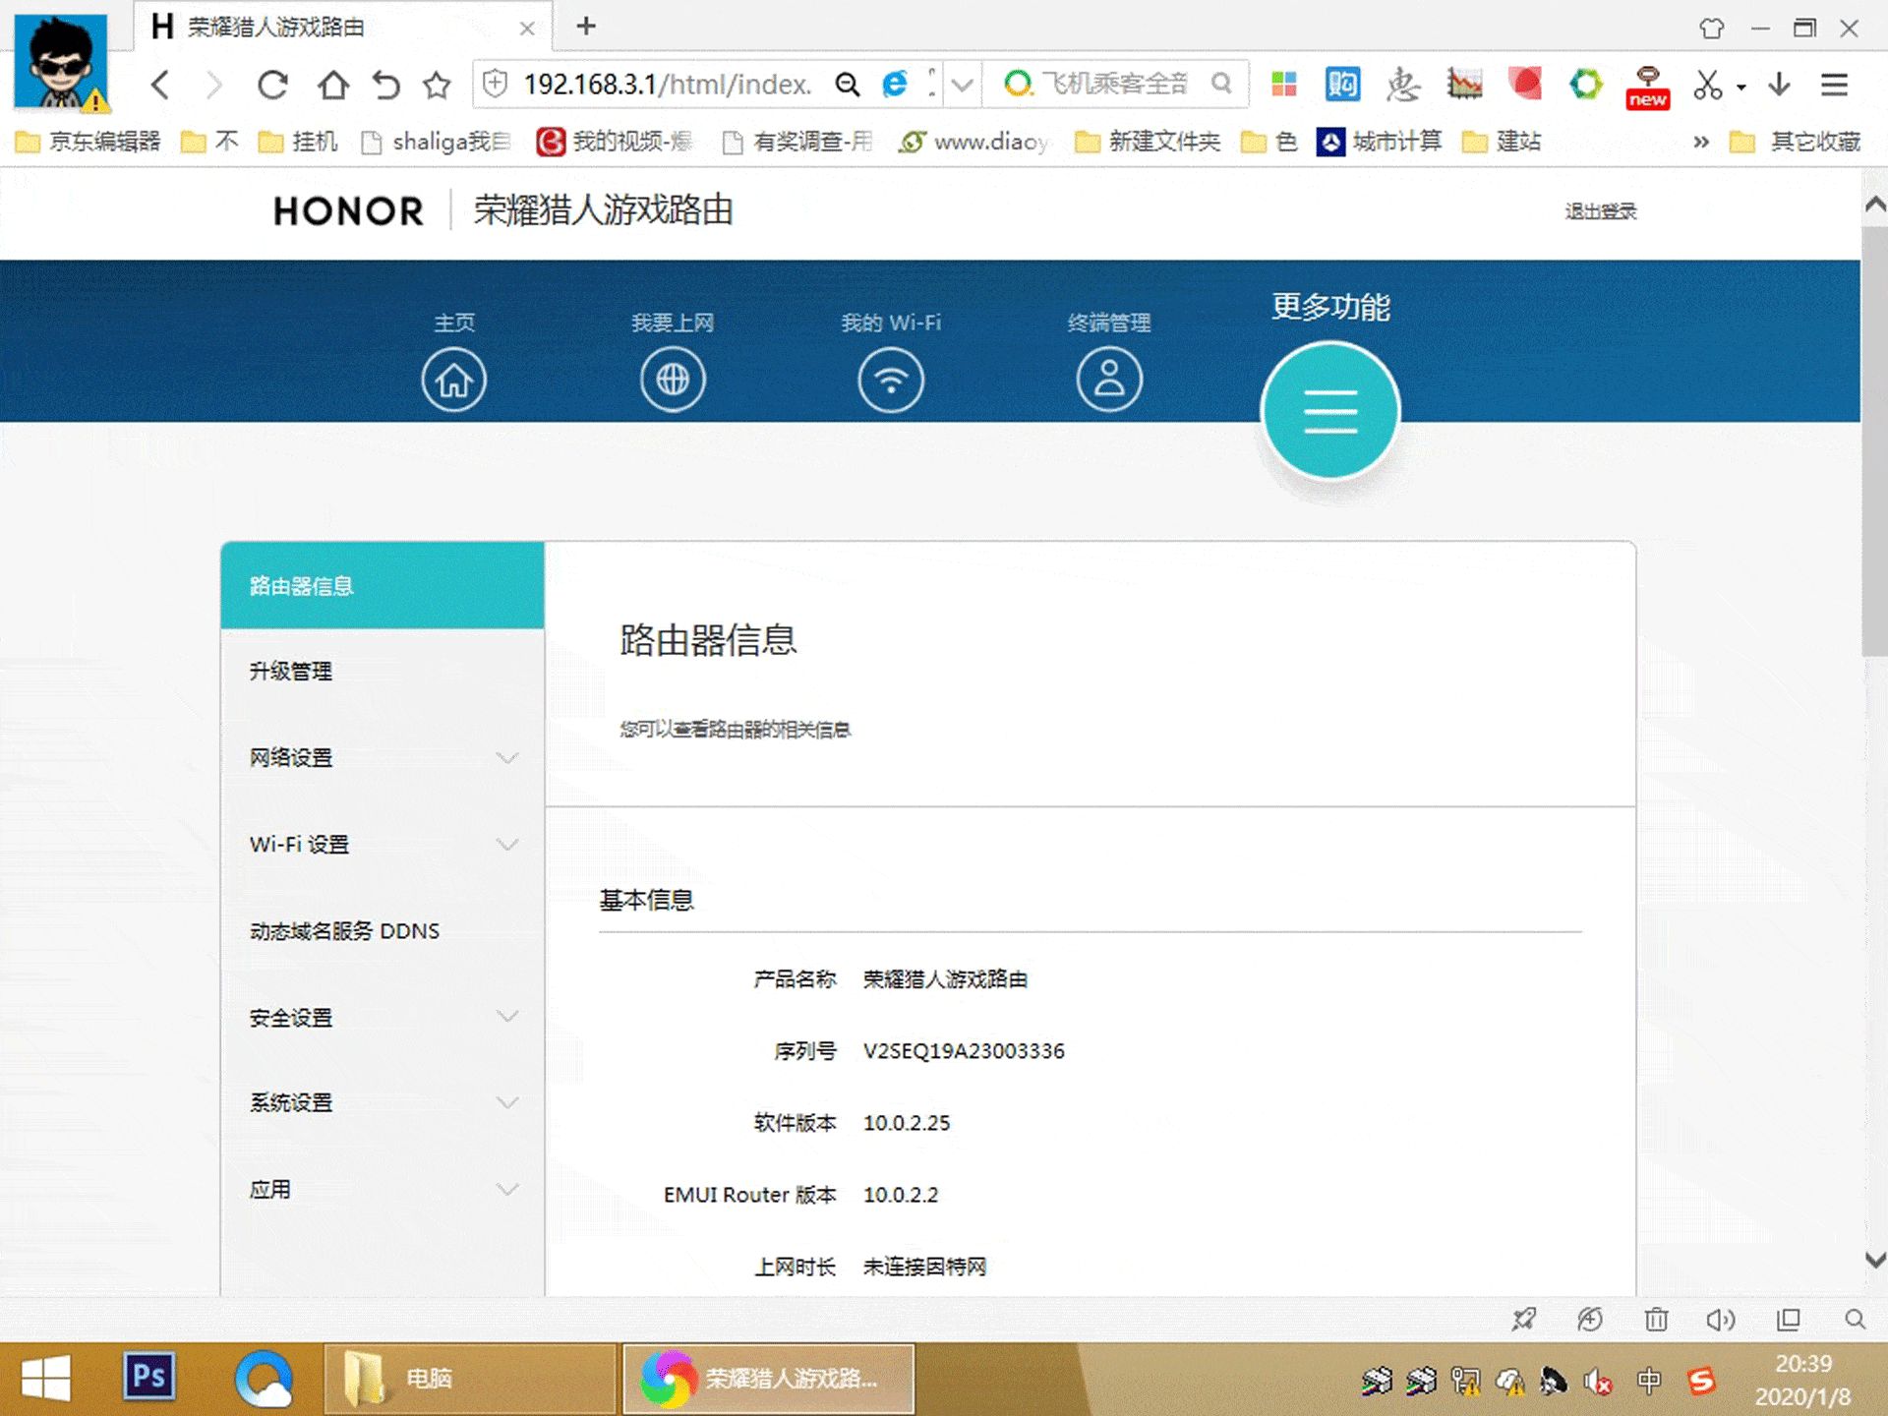Screen dimensions: 1888x1416
Task: Open the scissors screenshot tool icon
Action: [1708, 85]
